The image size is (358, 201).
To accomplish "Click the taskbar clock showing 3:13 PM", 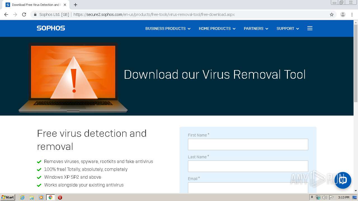I will 343,197.
